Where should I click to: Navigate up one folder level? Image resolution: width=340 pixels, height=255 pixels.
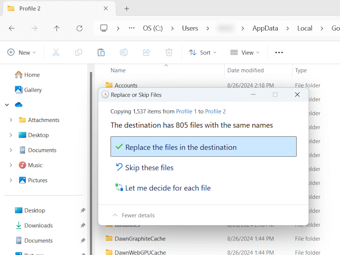coord(57,28)
